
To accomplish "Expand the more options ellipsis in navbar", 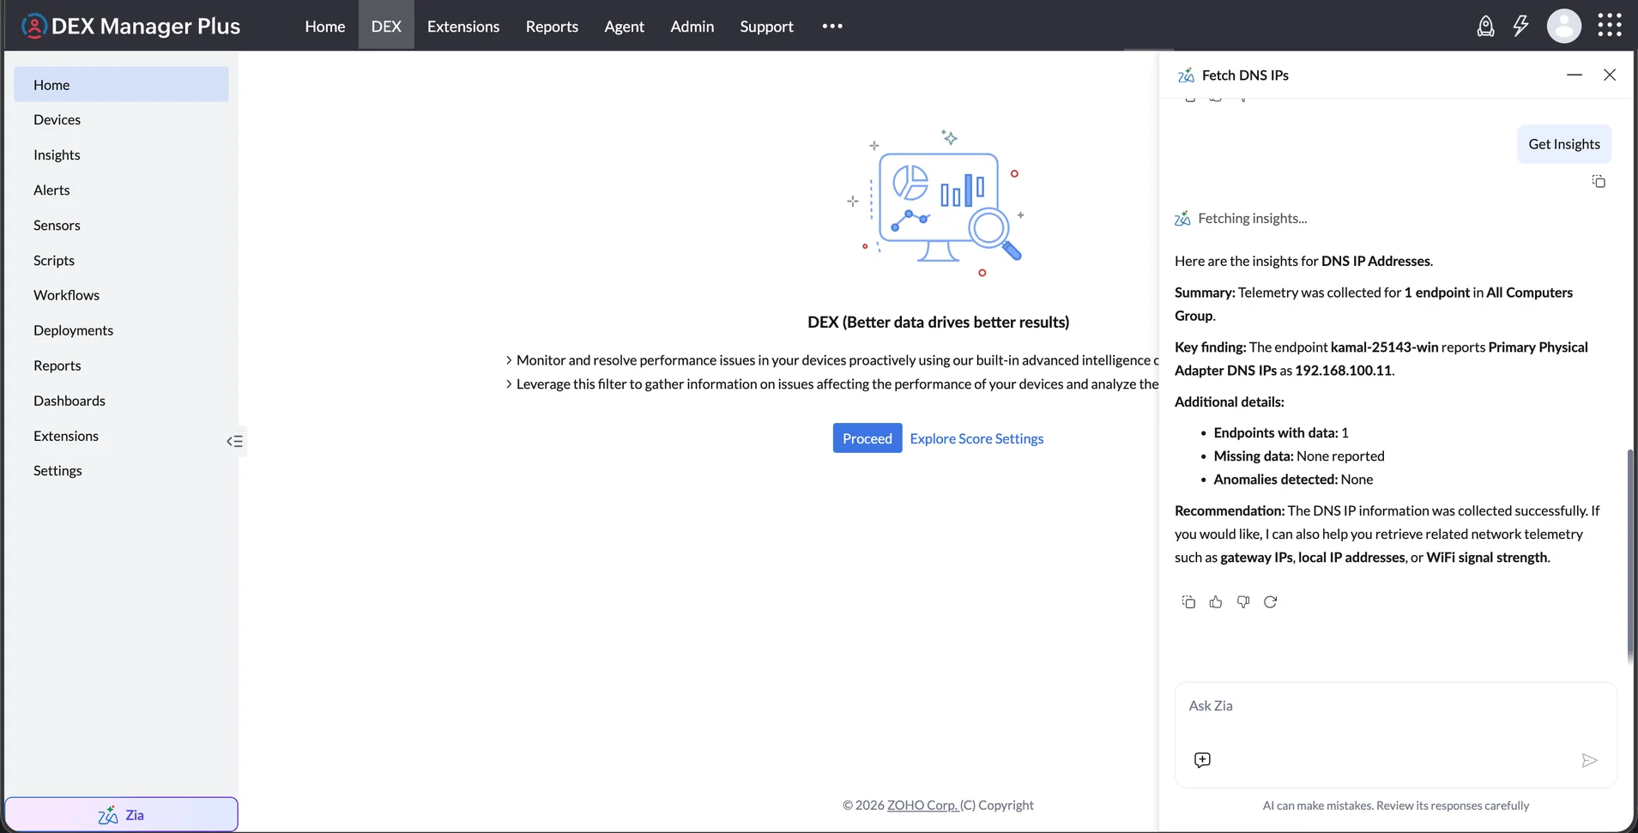I will click(x=832, y=26).
